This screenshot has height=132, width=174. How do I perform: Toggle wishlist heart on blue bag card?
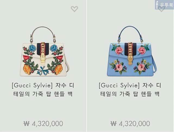[161, 9]
